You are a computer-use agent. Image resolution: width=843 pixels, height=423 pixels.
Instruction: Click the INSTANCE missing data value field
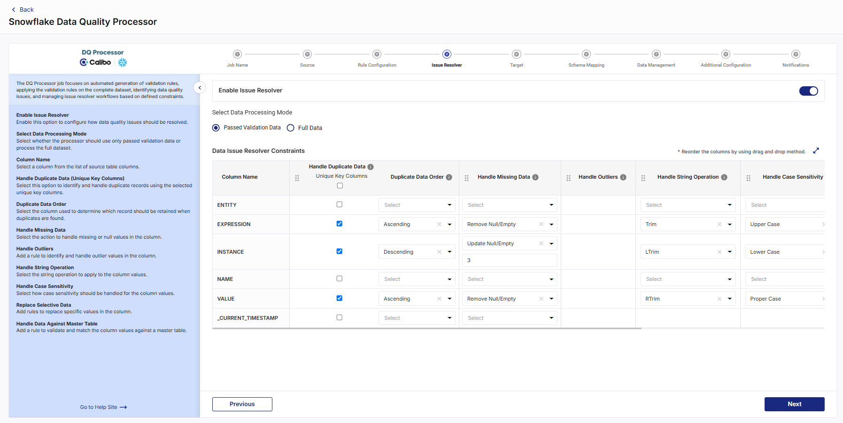(x=510, y=260)
